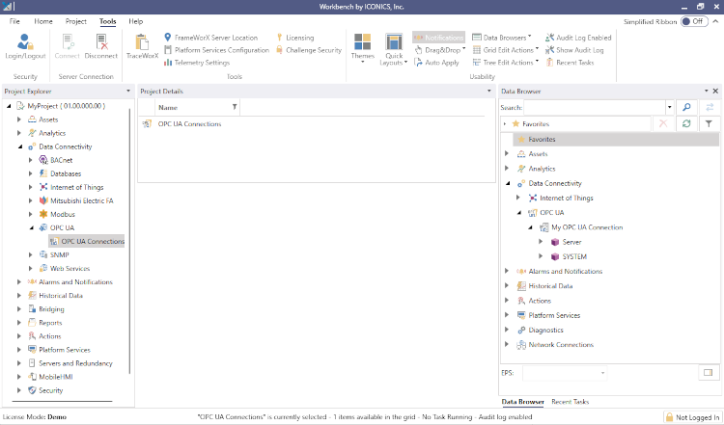Screen dimensions: 724x425
Task: Close the Data Browser panel
Action: pos(715,91)
